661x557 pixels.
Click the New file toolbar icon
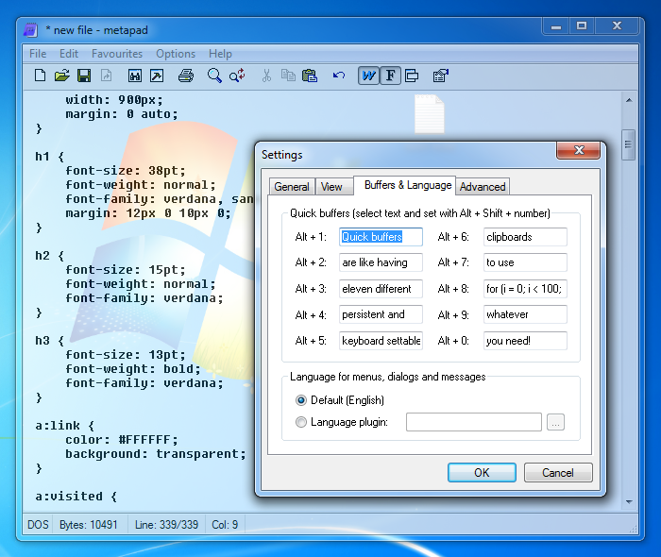point(40,76)
